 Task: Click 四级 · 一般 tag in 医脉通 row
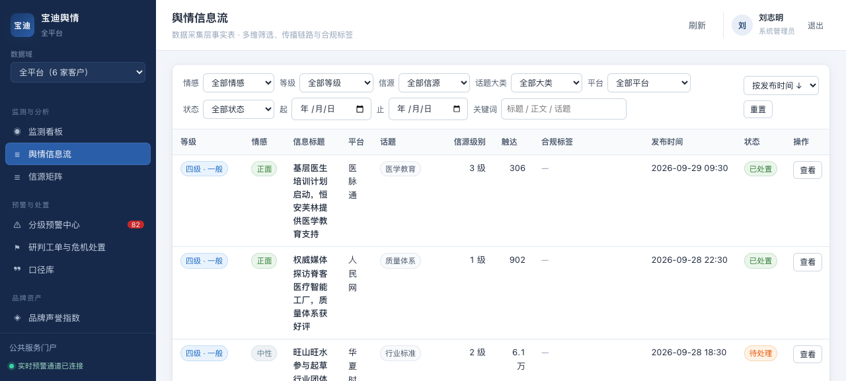(x=204, y=168)
